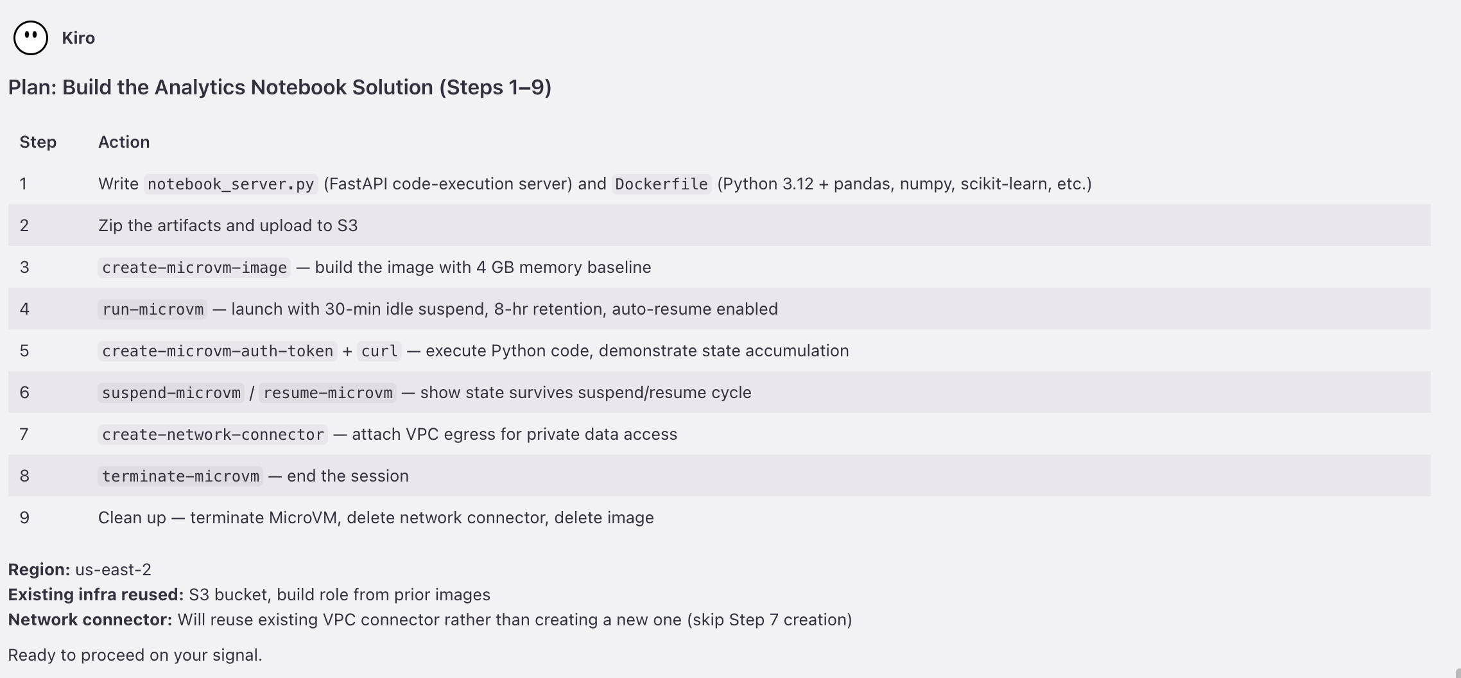Click the Step column header

pos(38,142)
